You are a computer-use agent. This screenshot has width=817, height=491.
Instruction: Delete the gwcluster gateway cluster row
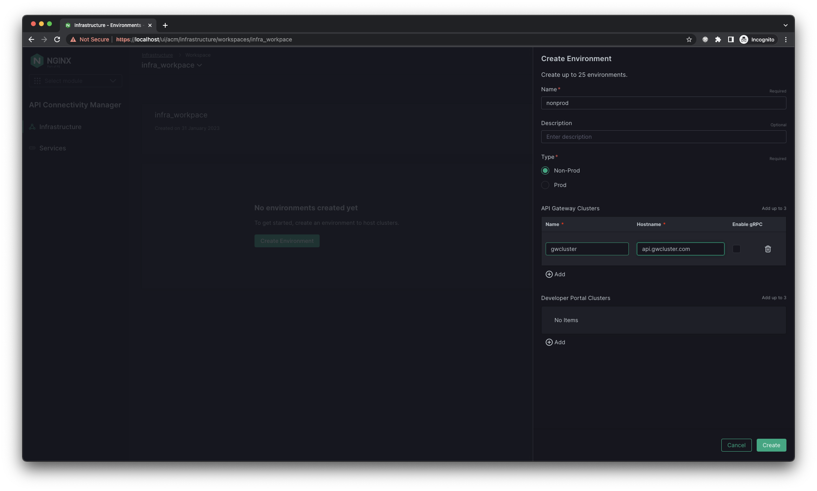pos(768,249)
